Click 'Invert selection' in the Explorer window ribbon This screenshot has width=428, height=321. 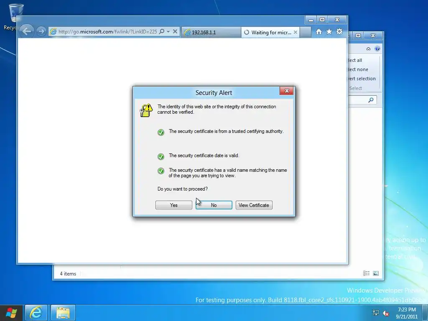click(x=362, y=79)
